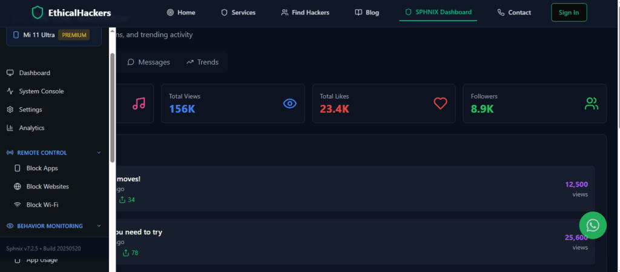Switch to the Trends tab
The width and height of the screenshot is (620, 272).
click(202, 62)
